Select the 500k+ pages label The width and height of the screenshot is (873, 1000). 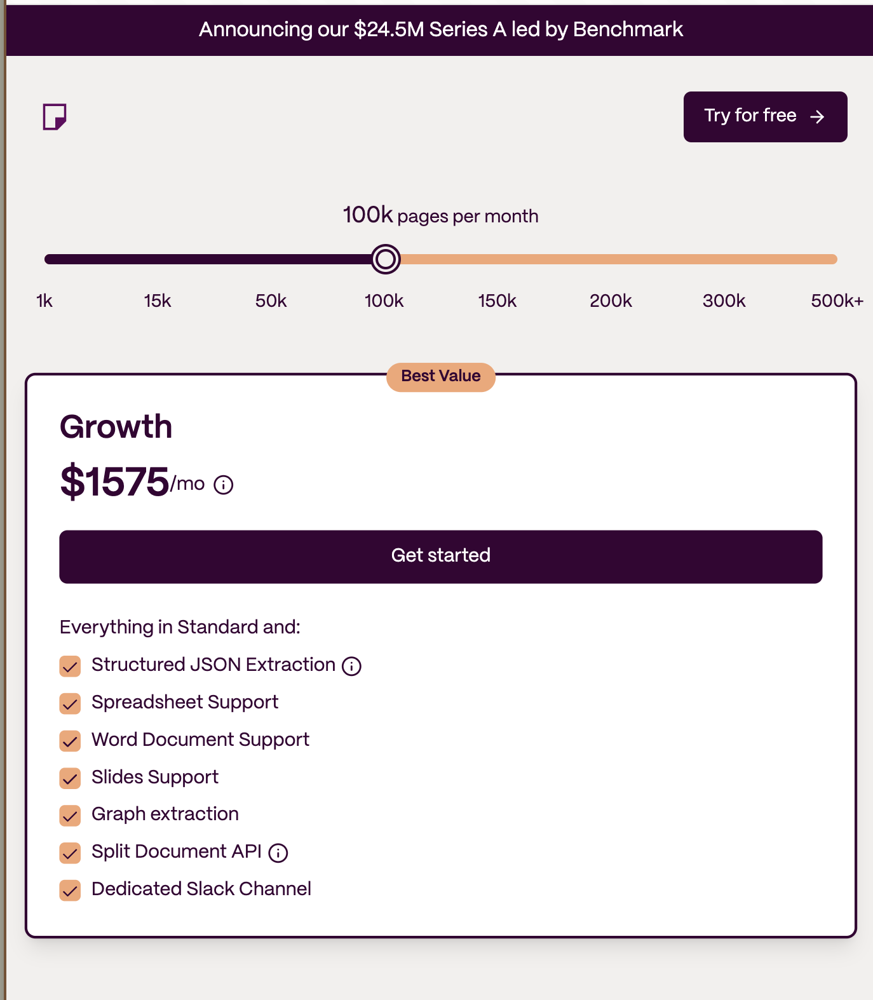click(x=837, y=301)
